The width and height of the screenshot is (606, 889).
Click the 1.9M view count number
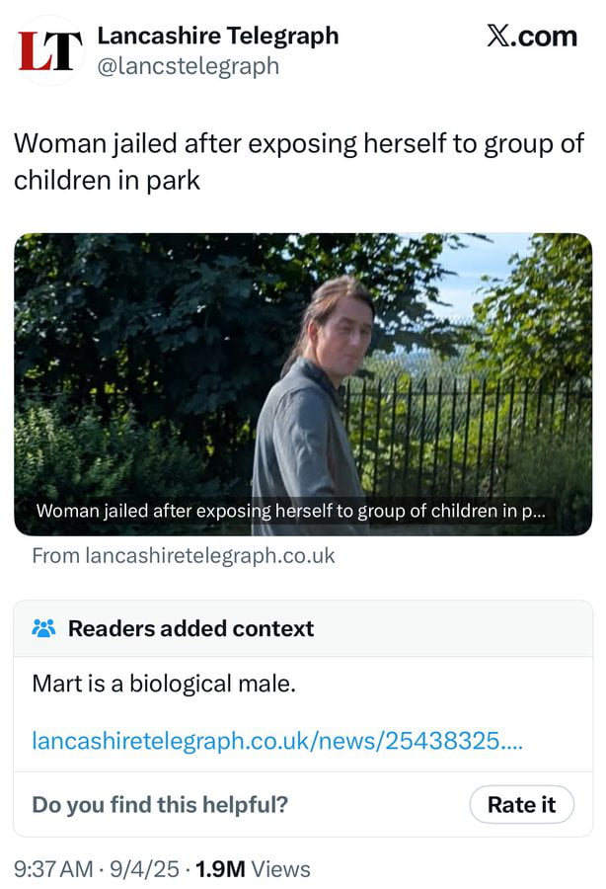click(220, 869)
